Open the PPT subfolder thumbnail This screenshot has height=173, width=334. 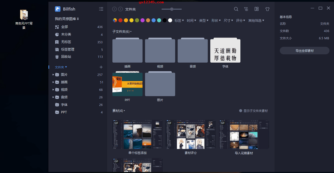pyautogui.click(x=127, y=84)
